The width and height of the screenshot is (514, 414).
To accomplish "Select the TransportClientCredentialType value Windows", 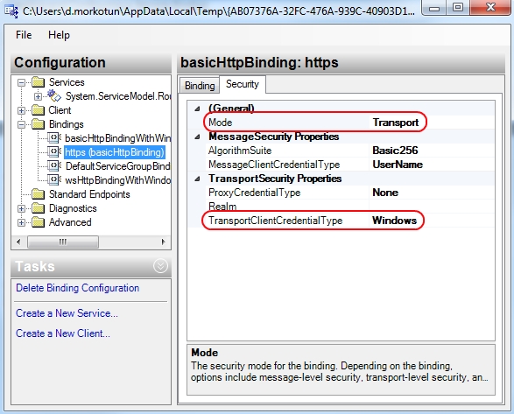I will click(394, 221).
